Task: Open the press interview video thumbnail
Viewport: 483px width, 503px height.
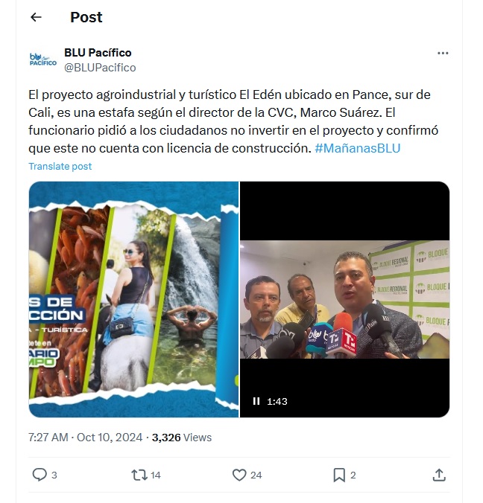Action: [344, 299]
